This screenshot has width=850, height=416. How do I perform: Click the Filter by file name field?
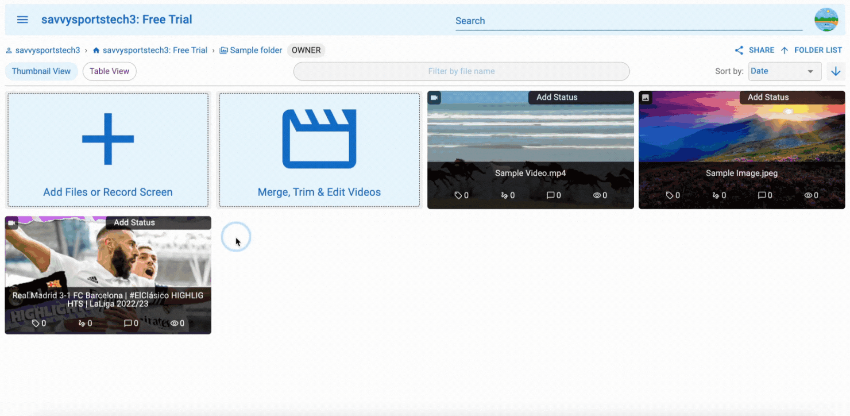[461, 71]
